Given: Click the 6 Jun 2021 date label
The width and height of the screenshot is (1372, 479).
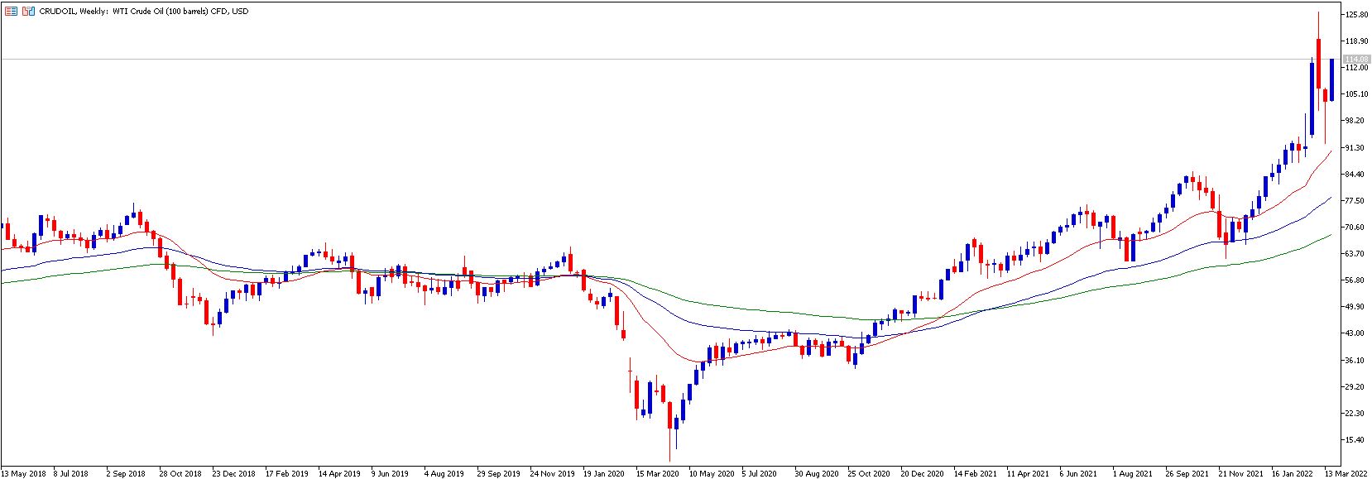Looking at the screenshot, I should pos(1078,474).
